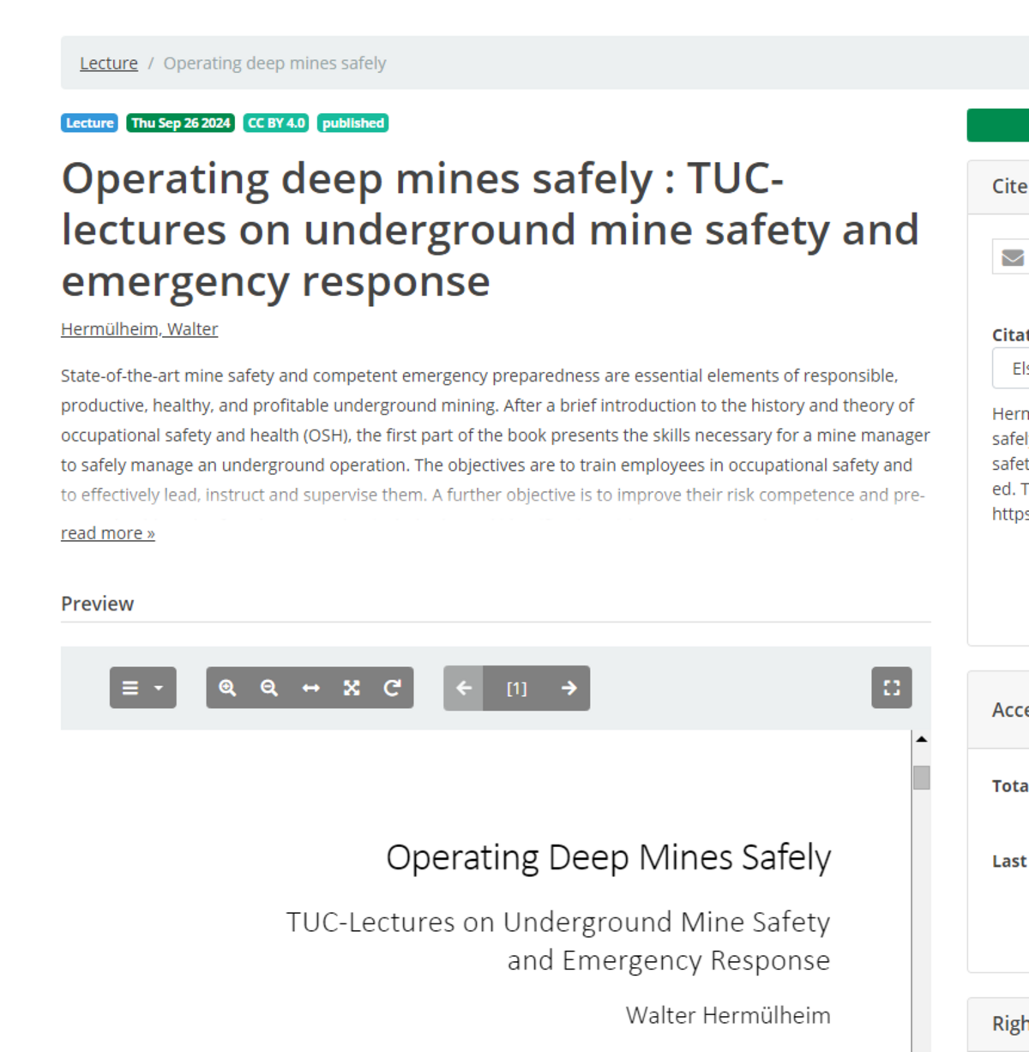Click the envelope icon in Cite panel
Viewport: 1029px width, 1052px height.
(1012, 257)
